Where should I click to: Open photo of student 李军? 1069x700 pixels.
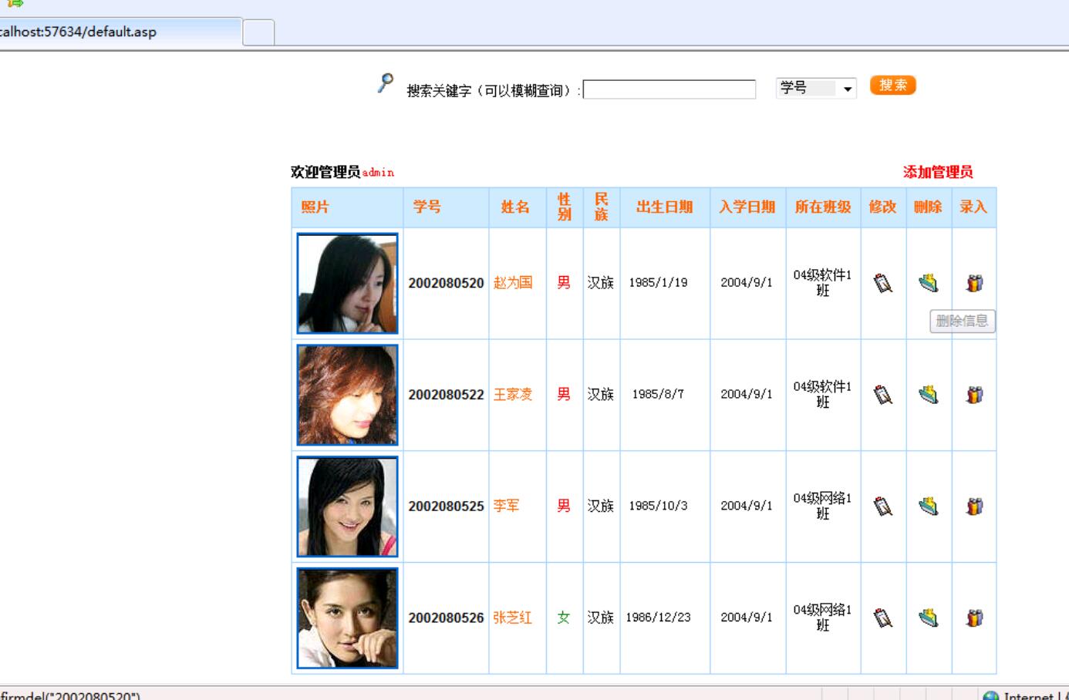[348, 506]
